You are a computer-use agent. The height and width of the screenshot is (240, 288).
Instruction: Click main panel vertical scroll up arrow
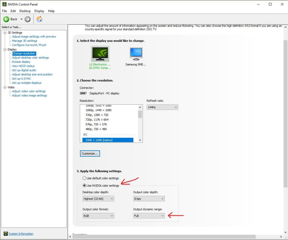[x=285, y=27]
